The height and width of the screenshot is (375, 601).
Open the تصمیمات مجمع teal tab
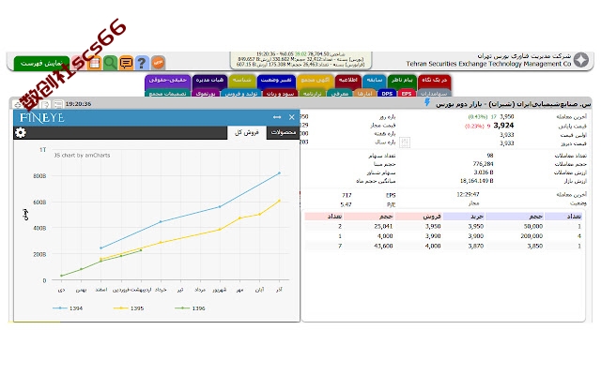coord(167,93)
